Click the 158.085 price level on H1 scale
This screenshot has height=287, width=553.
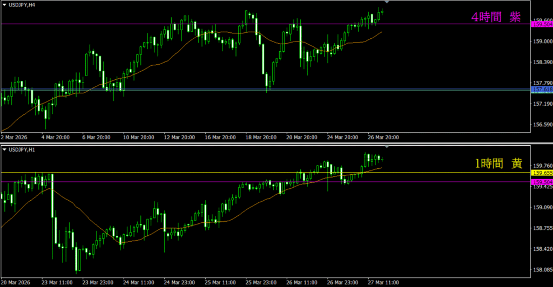(x=541, y=270)
